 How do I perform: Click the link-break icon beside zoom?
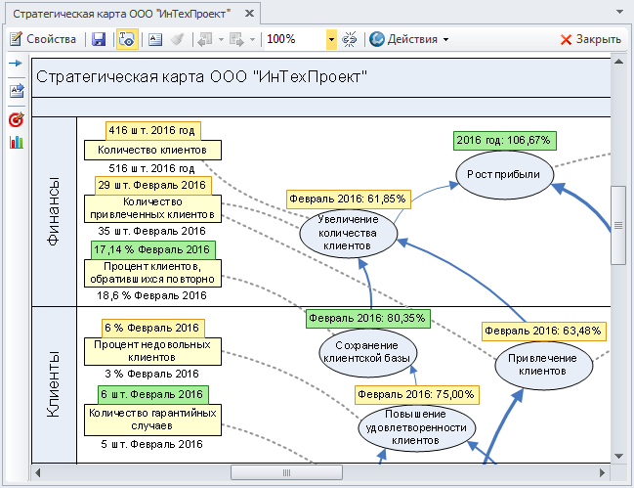click(350, 39)
